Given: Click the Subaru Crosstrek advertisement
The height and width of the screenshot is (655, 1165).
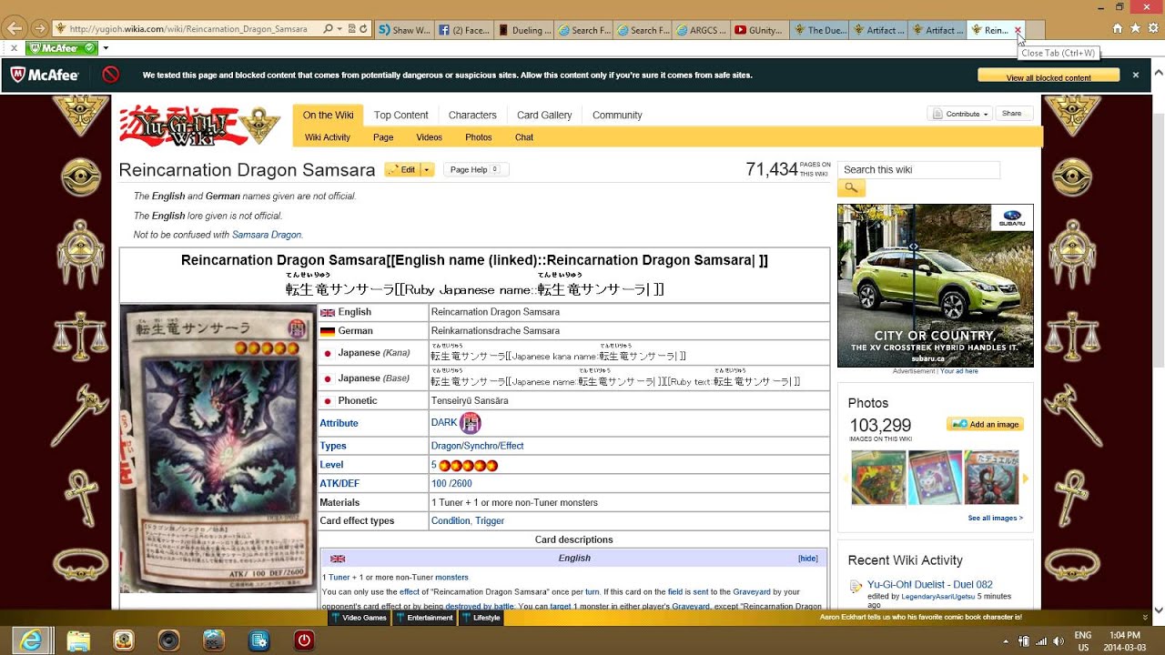Looking at the screenshot, I should 936,286.
